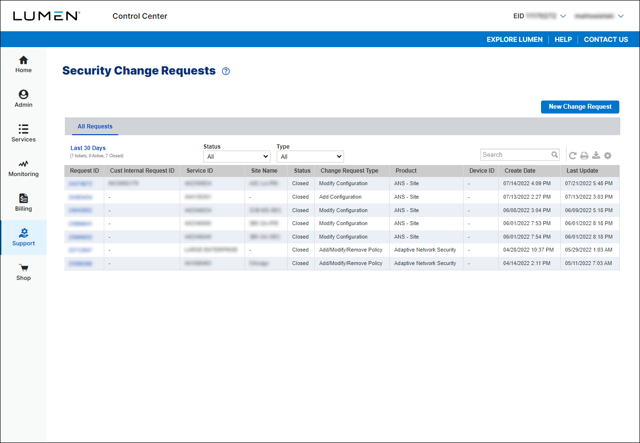Open the HELP menu item

[563, 39]
